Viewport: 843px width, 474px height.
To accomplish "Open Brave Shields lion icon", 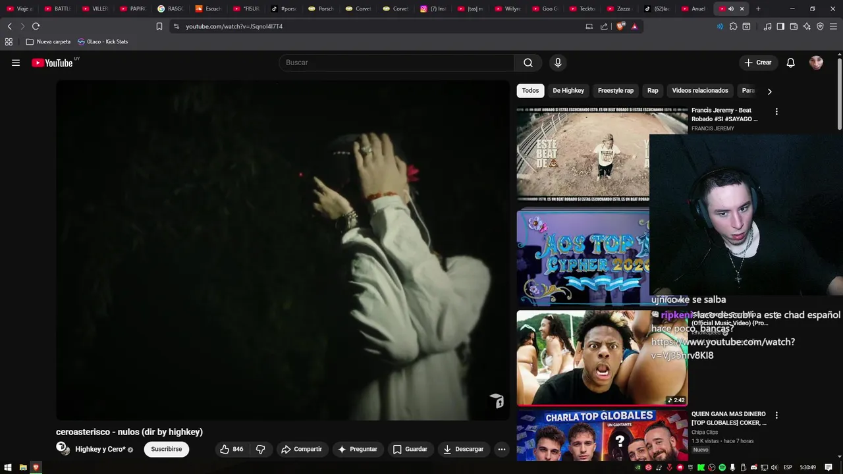I will 620,26.
